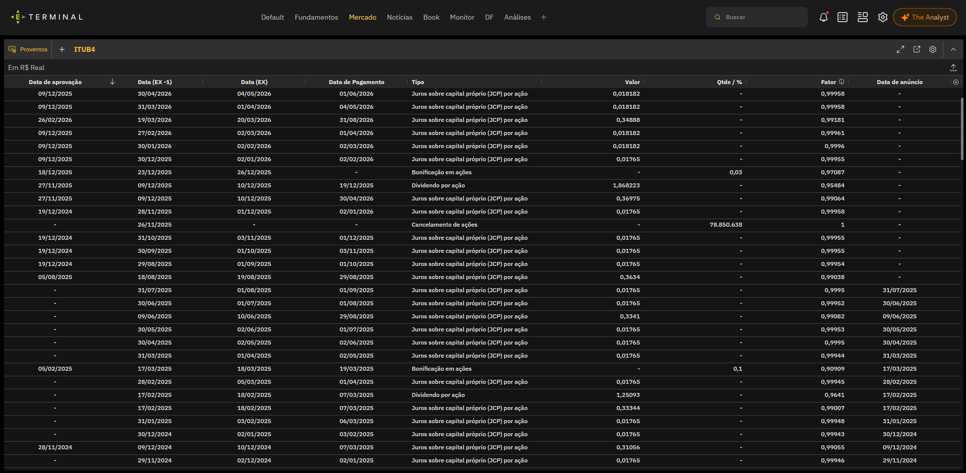Click the vertical table scrollbar
Screen dimensions: 966x473
pos(962,129)
